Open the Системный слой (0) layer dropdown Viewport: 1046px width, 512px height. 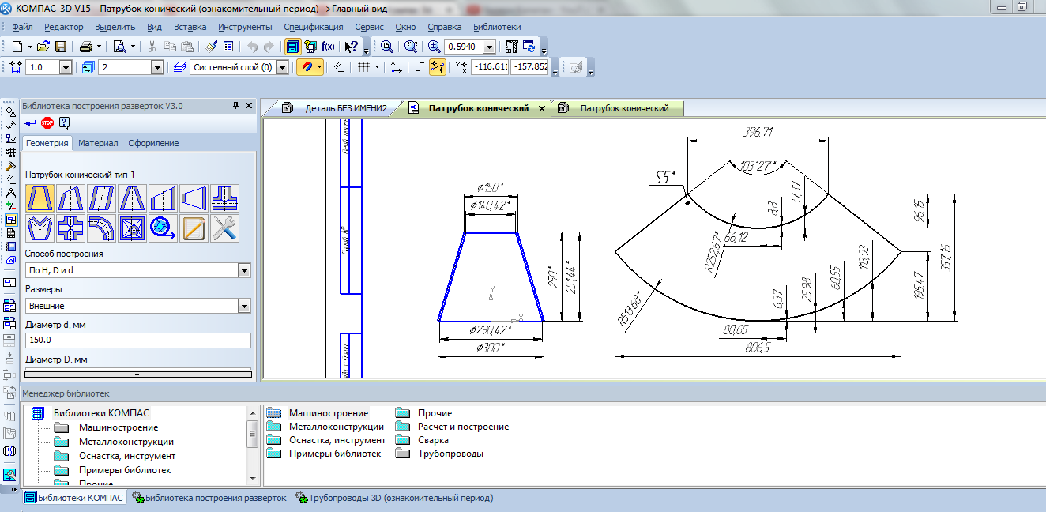pyautogui.click(x=281, y=68)
